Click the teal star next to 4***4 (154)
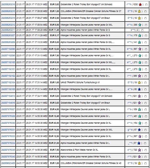The width and height of the screenshot is (150, 168). click(x=140, y=123)
